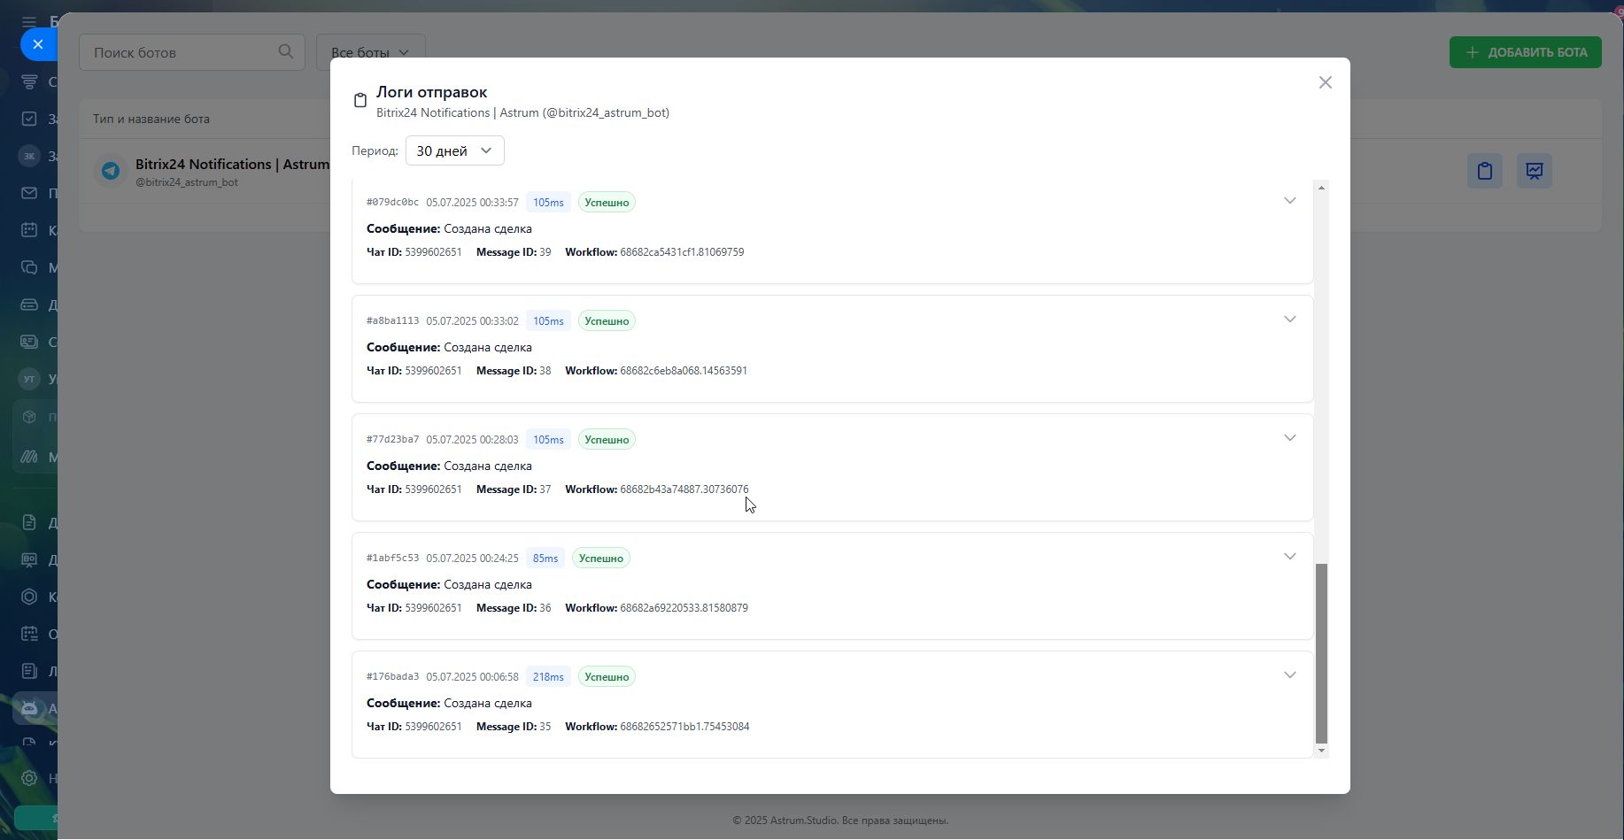This screenshot has width=1624, height=840.
Task: Click the Успешно badge on entry #079dc0bc
Action: [x=607, y=203]
